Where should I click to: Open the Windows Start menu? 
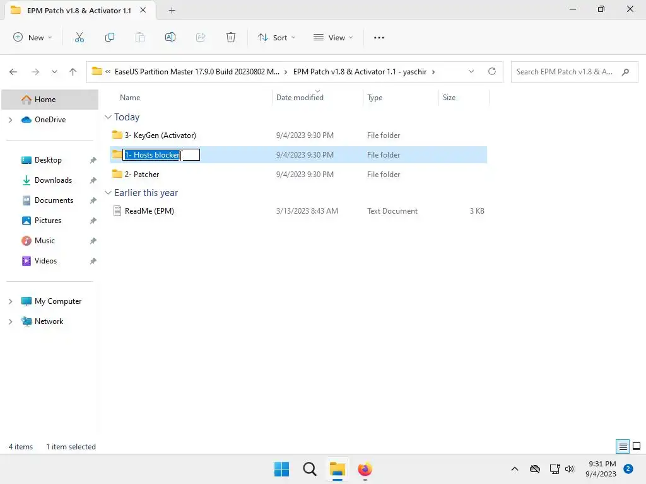tap(282, 469)
